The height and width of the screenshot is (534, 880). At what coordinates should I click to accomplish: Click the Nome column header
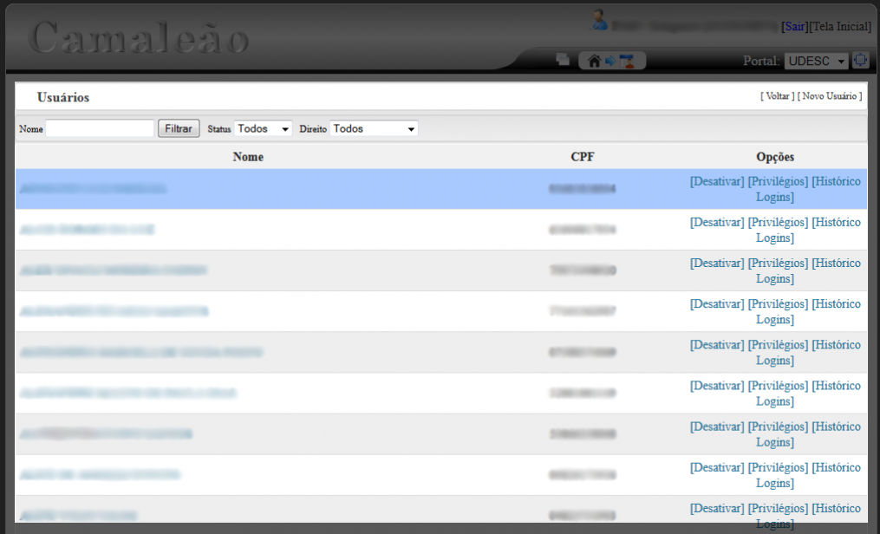tap(248, 157)
